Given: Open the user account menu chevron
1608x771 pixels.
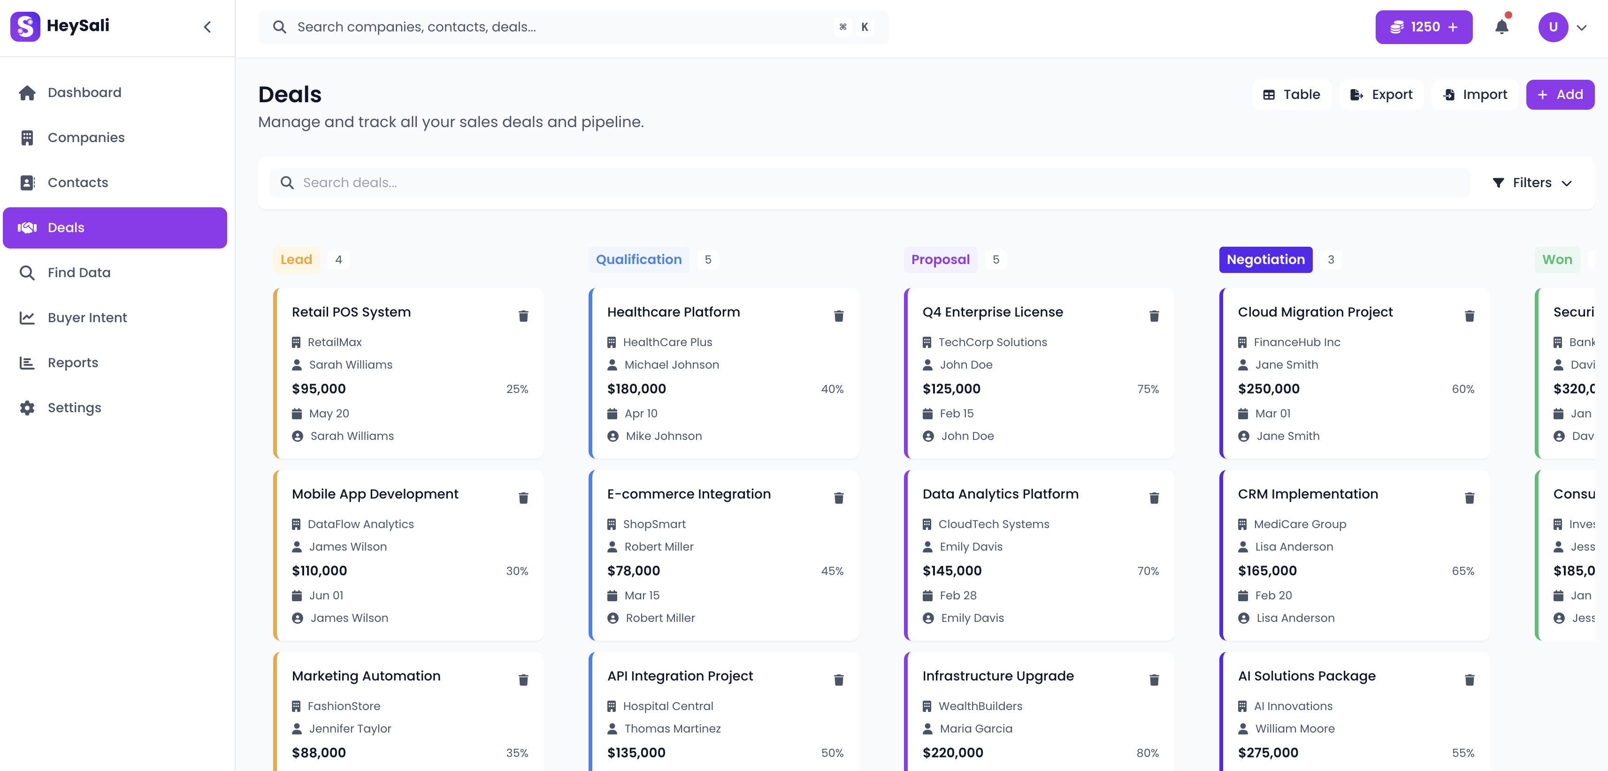Looking at the screenshot, I should pyautogui.click(x=1582, y=27).
